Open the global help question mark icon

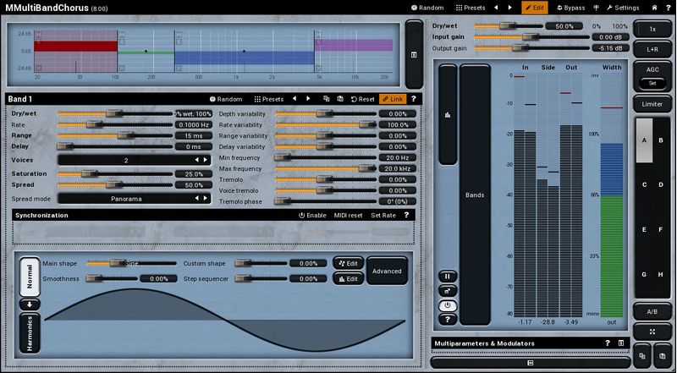[667, 8]
